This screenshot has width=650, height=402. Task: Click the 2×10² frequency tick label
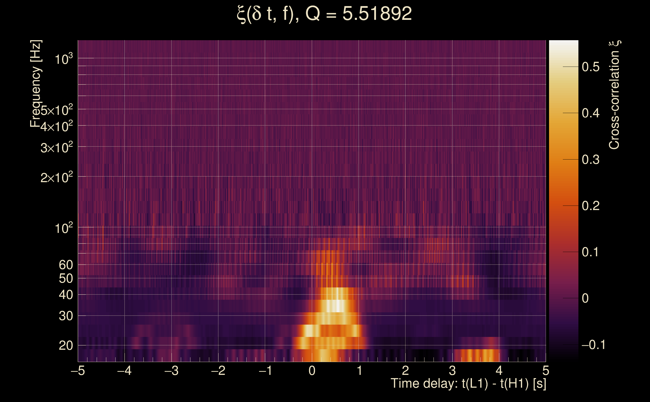pyautogui.click(x=56, y=177)
